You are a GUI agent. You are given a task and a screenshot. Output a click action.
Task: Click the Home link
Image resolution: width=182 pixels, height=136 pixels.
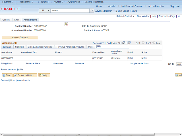pos(99,6)
